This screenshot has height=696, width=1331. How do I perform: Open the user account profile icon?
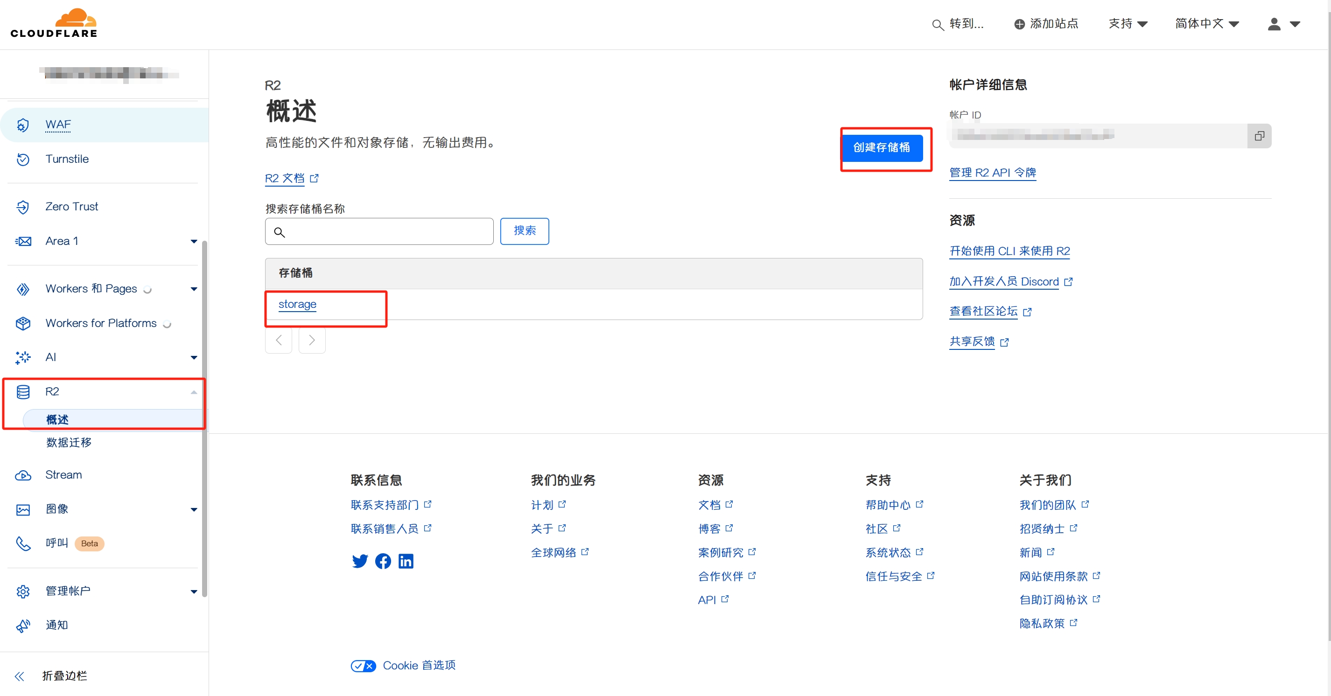click(x=1274, y=24)
